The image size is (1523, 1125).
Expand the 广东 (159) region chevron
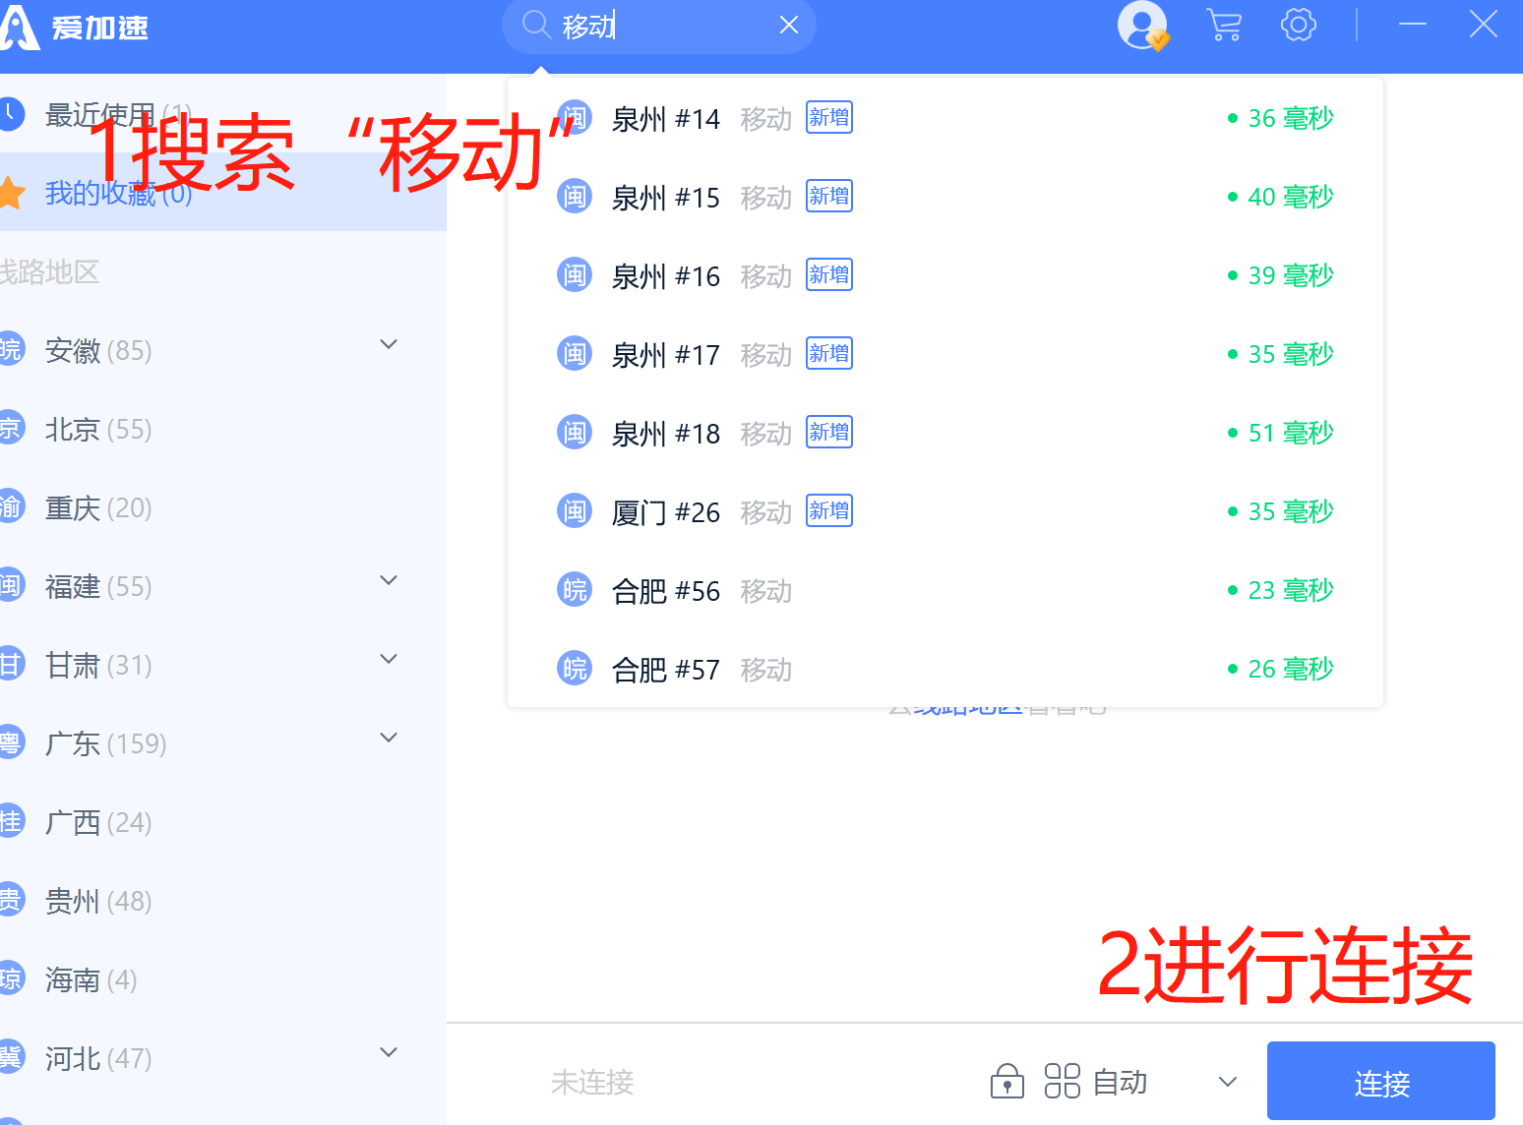(x=389, y=738)
